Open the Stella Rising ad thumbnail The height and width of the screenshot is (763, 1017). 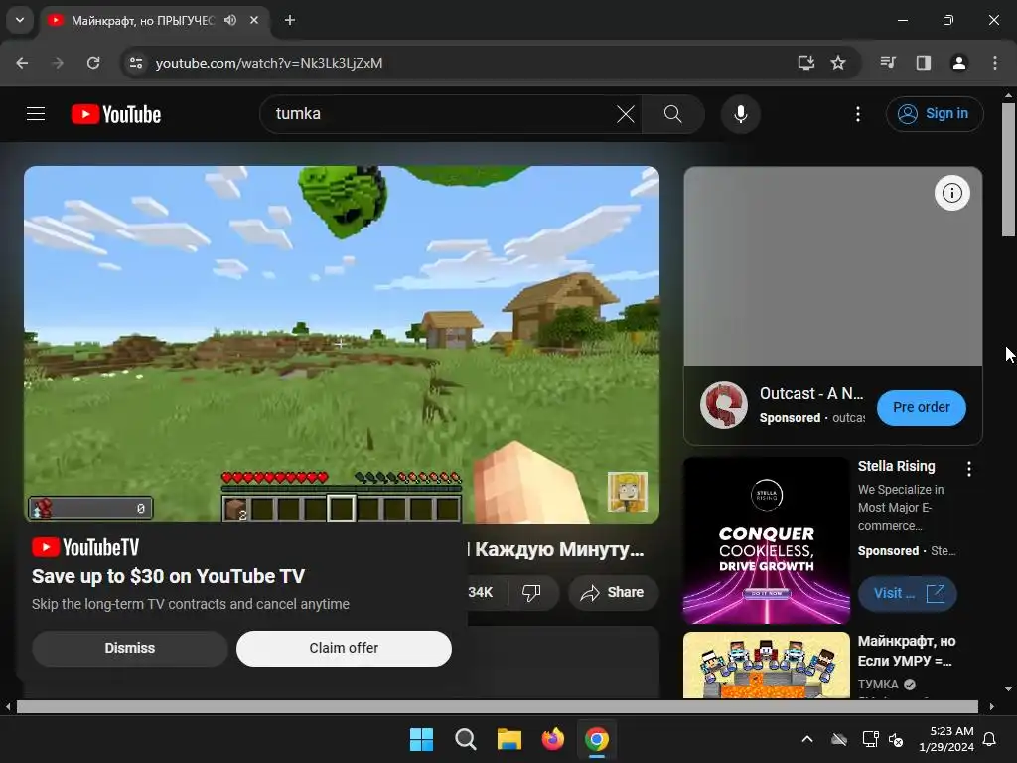point(766,540)
